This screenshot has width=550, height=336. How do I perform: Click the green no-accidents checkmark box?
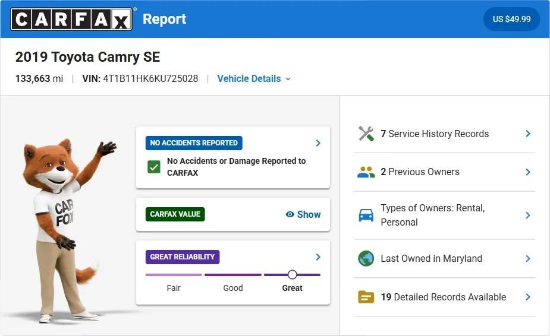click(x=153, y=167)
